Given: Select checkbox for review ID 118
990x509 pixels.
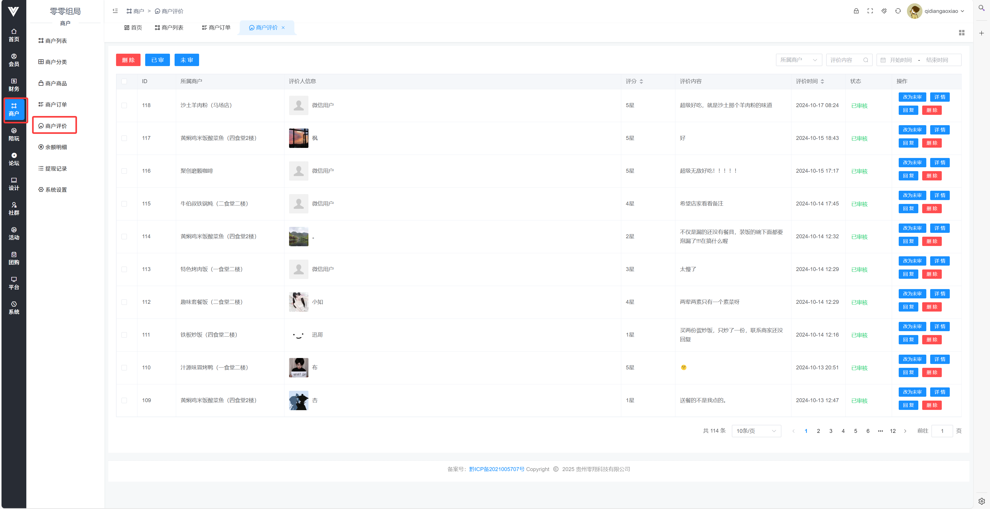Looking at the screenshot, I should 124,105.
